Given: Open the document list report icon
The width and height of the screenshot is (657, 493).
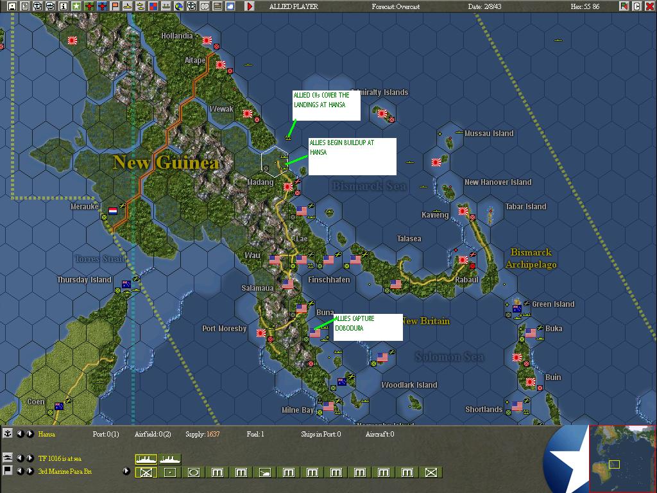Looking at the screenshot, I should (x=25, y=6).
